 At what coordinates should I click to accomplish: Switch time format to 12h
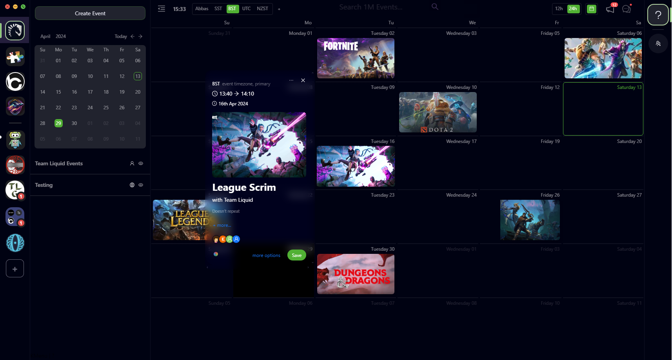[559, 8]
